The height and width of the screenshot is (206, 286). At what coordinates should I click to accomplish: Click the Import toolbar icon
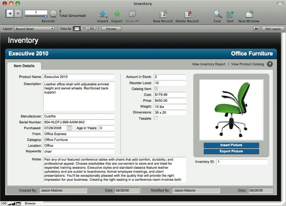point(103,14)
